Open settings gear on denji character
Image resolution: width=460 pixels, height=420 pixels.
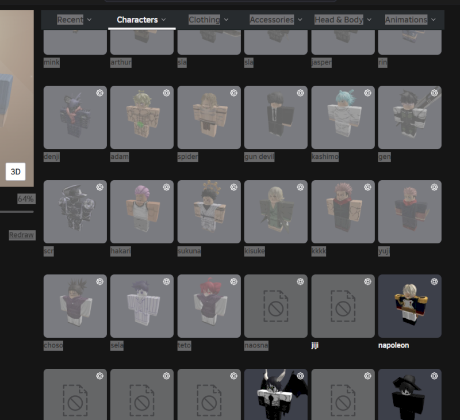pos(99,93)
